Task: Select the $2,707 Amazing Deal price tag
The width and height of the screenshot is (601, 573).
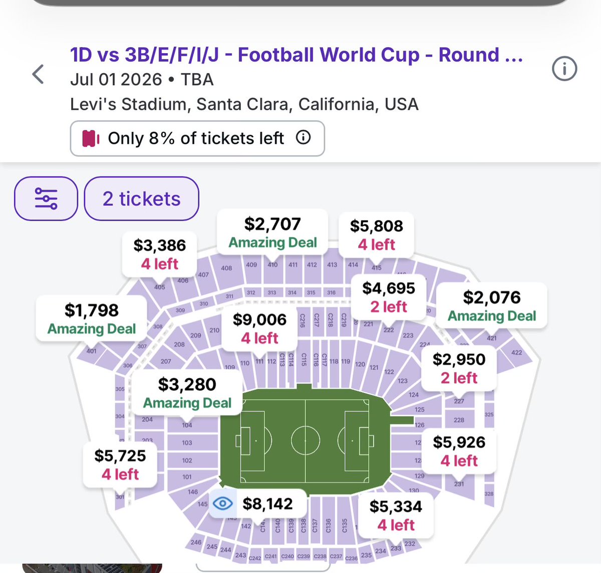Action: [272, 232]
